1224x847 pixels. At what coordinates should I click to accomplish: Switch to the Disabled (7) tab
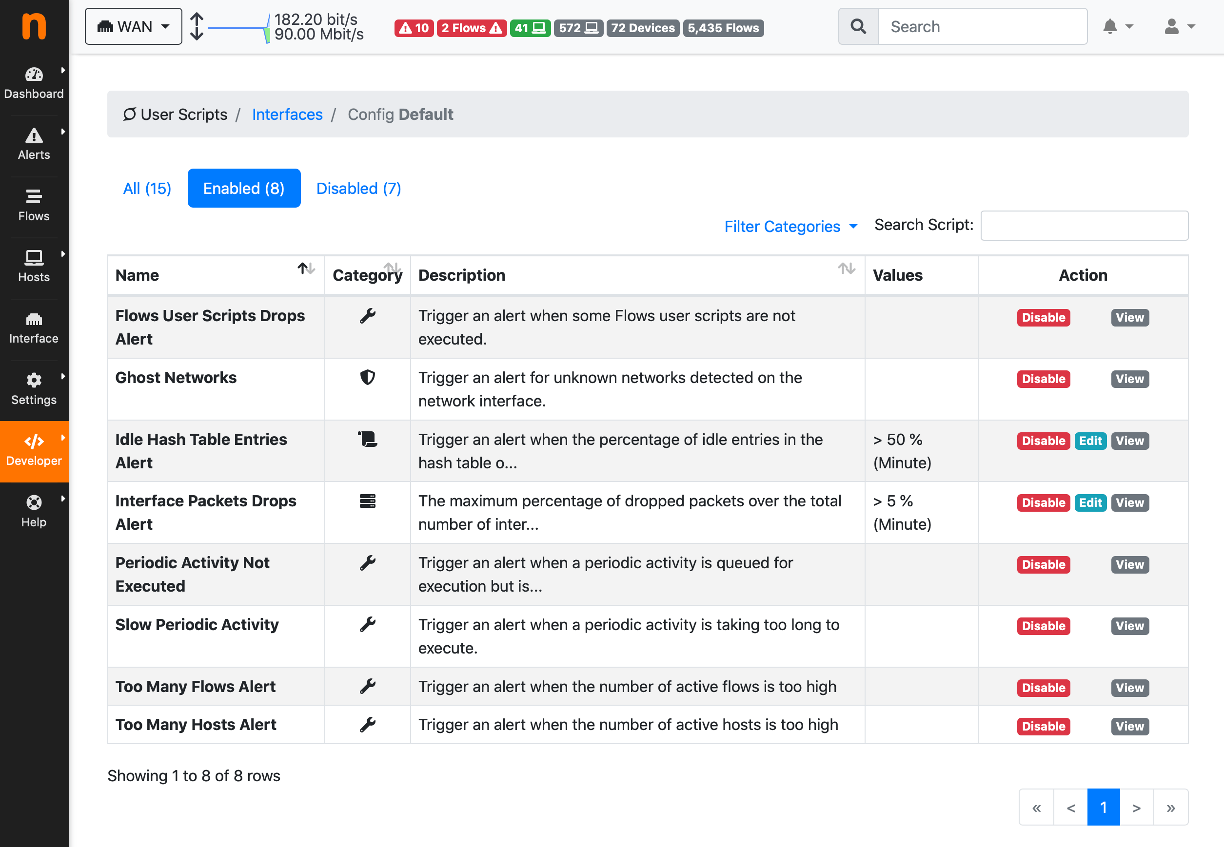click(x=358, y=189)
